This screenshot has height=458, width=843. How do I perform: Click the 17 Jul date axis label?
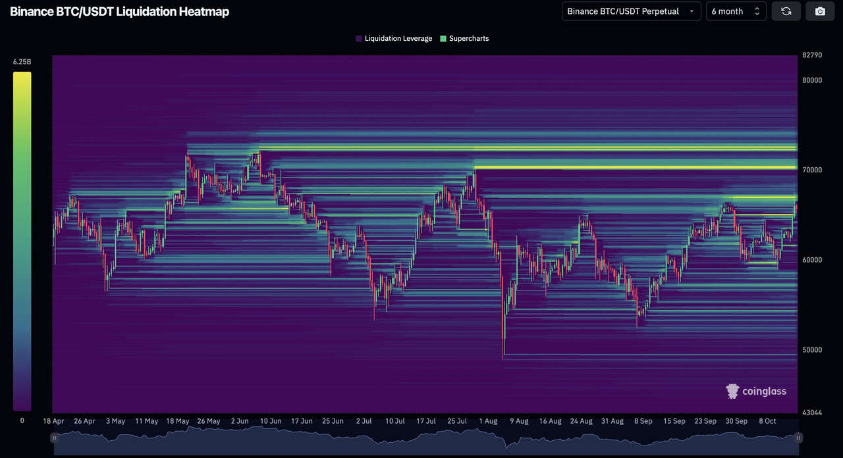point(425,421)
